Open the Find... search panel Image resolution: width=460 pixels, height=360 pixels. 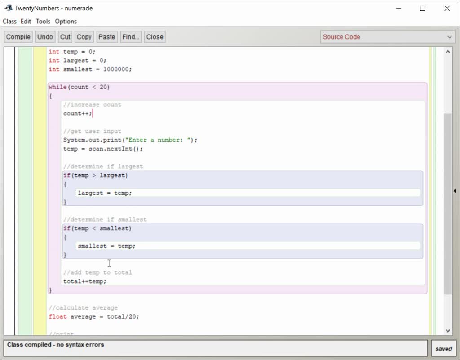tap(131, 37)
